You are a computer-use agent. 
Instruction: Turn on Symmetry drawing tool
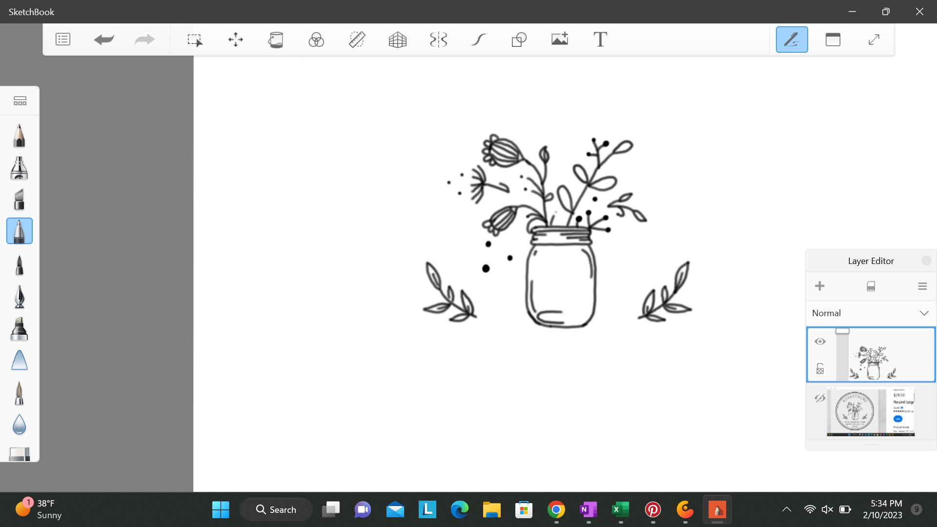click(x=438, y=40)
